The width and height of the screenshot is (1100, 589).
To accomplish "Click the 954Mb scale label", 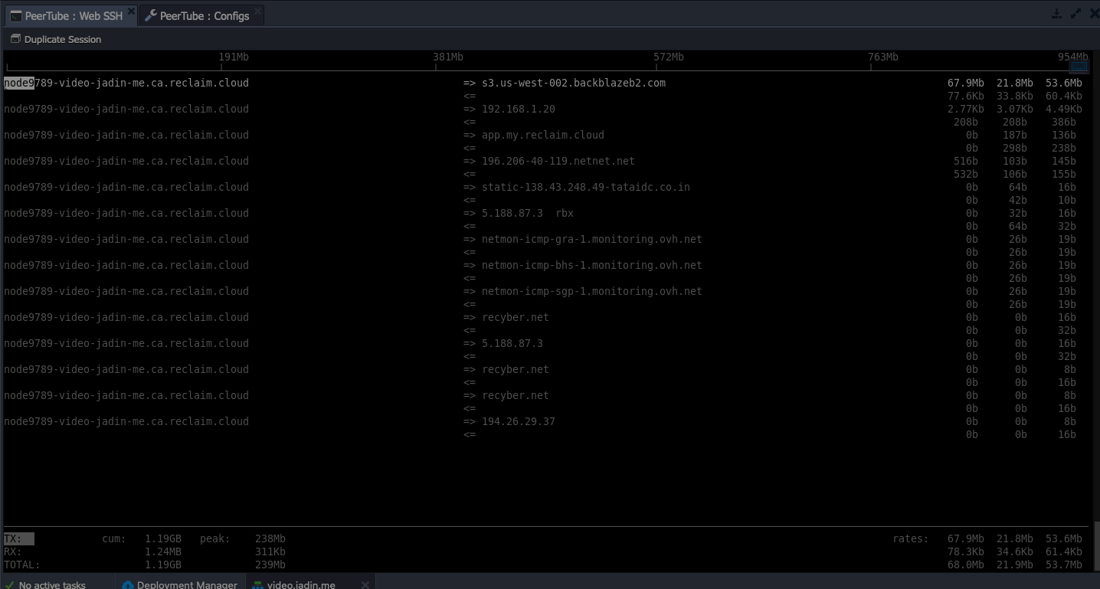I will (1072, 57).
